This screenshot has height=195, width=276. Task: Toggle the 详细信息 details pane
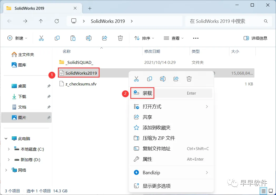tap(255, 38)
